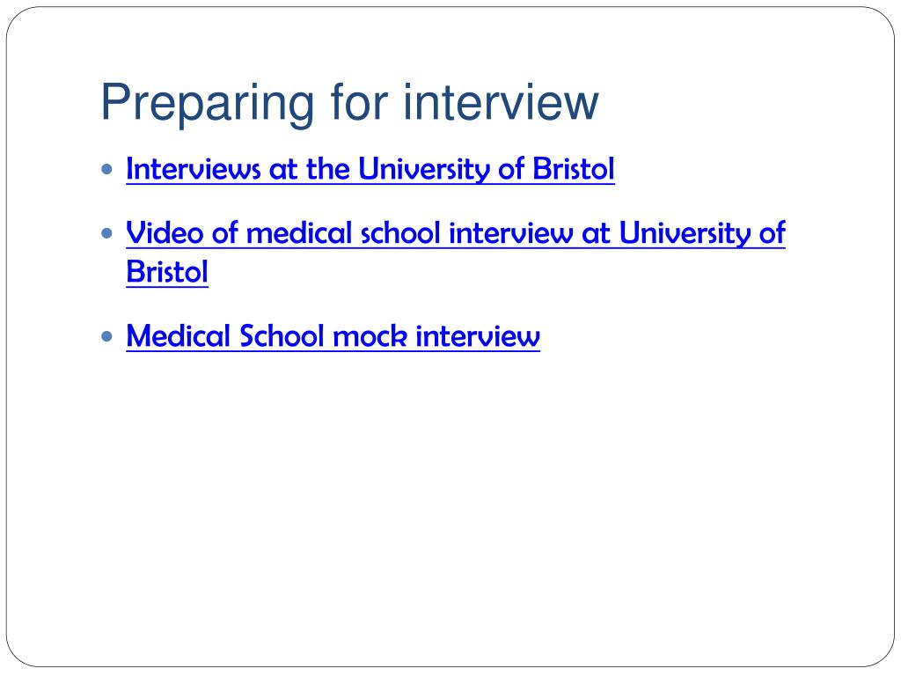Open the Medical School mock interview link

[x=333, y=336]
